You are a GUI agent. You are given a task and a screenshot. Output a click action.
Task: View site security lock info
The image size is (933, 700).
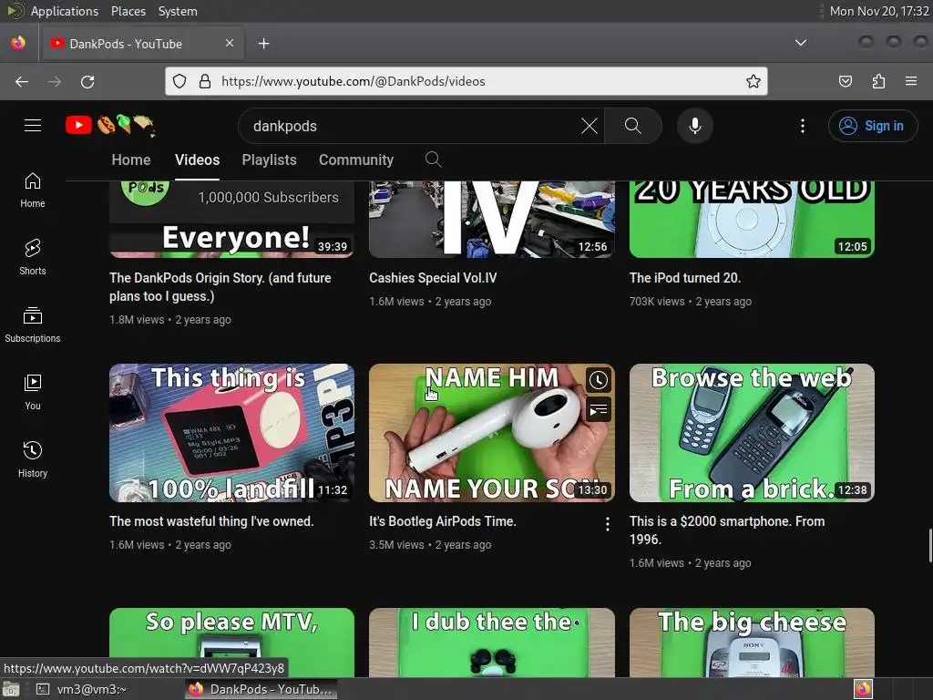(x=205, y=81)
